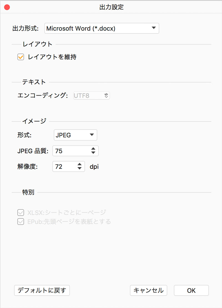Open the エンコーディング selector showing UTF8
222x308 pixels.
[x=92, y=95]
